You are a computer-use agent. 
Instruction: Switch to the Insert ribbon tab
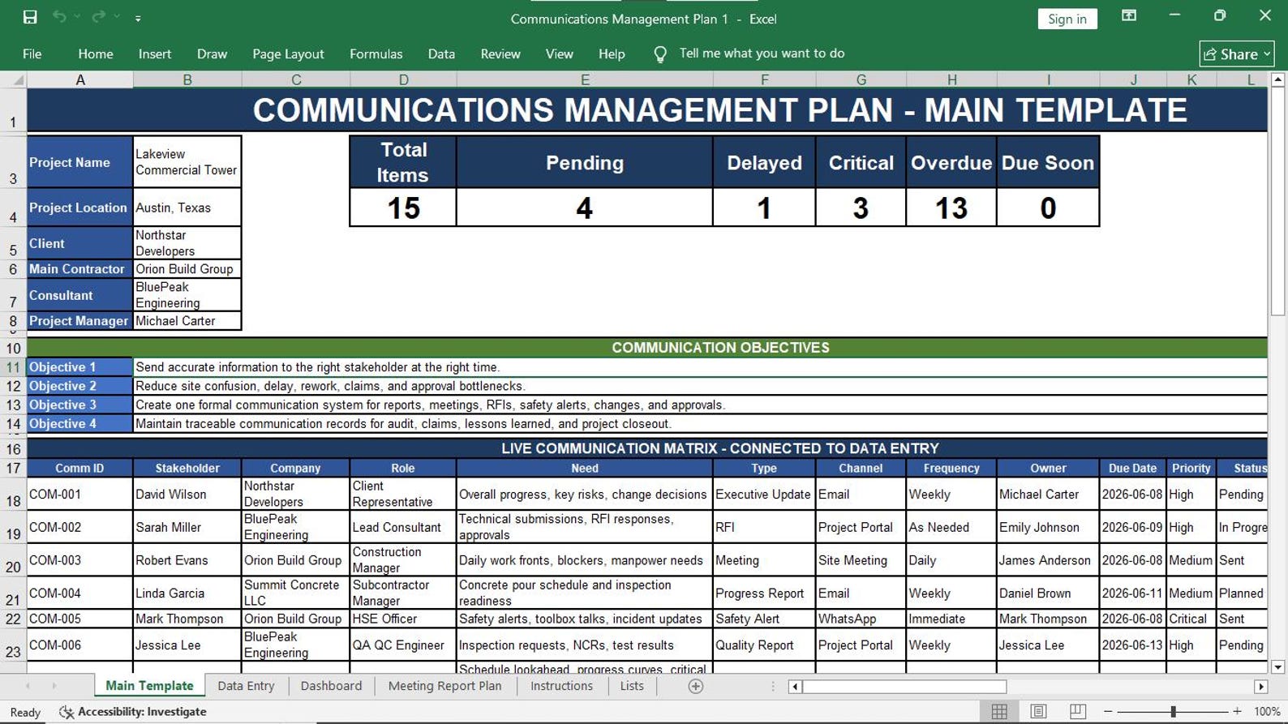155,54
